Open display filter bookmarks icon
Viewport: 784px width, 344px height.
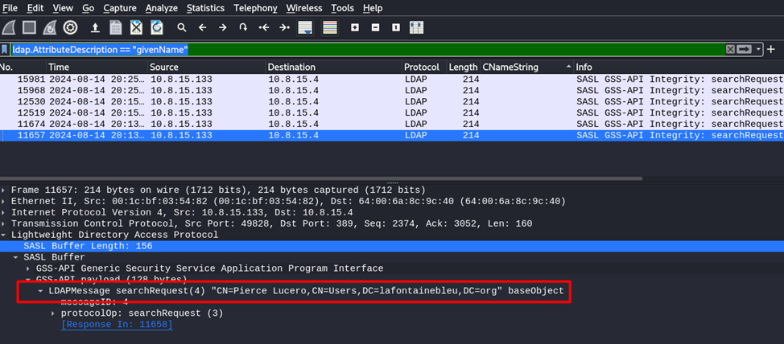tap(5, 49)
